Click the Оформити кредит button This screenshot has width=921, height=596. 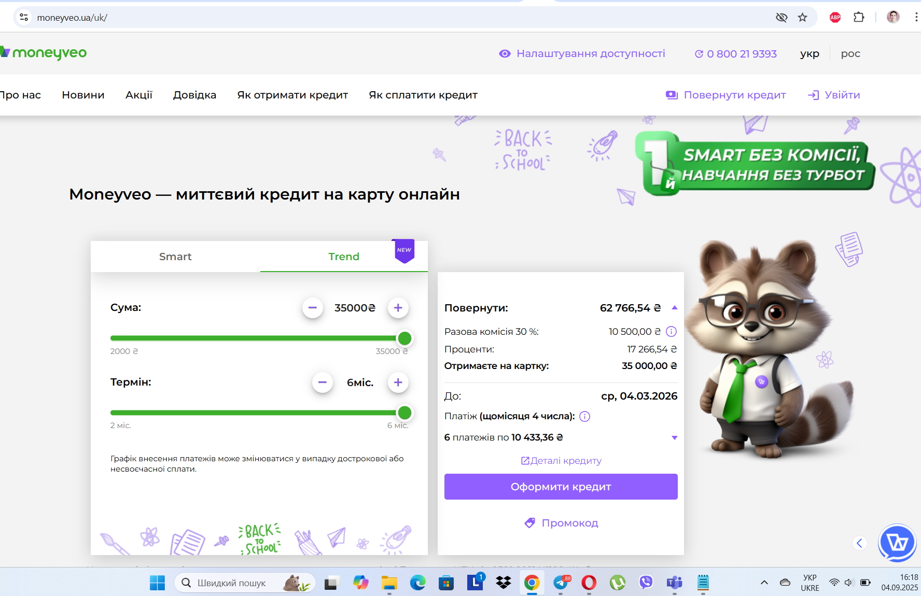[x=561, y=487]
